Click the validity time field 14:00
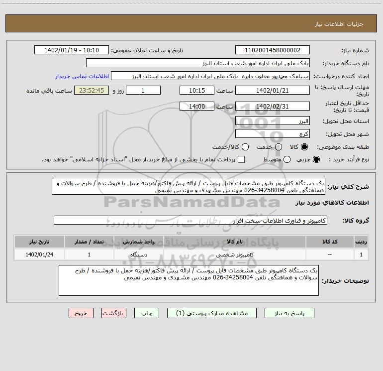Image resolution: width=383 pixels, height=371 pixels. click(x=197, y=106)
